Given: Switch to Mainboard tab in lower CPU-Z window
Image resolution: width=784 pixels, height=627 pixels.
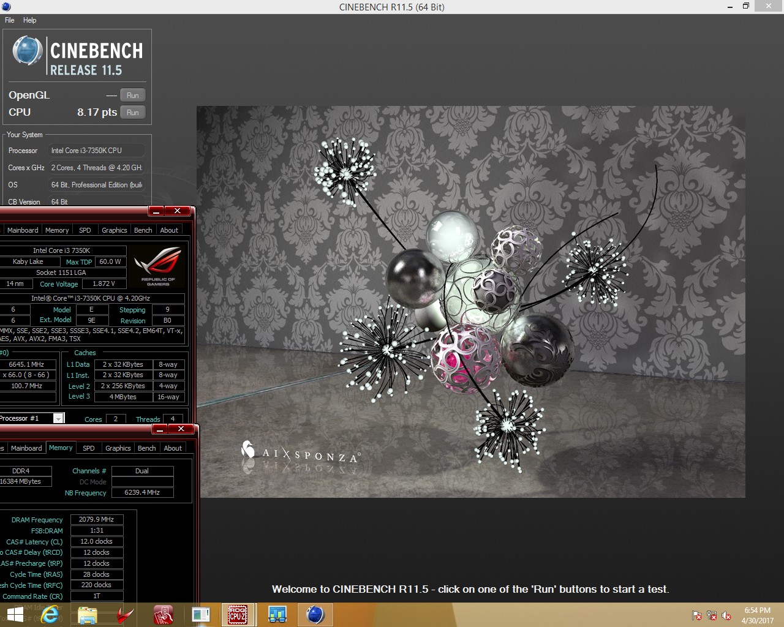Looking at the screenshot, I should click(26, 448).
